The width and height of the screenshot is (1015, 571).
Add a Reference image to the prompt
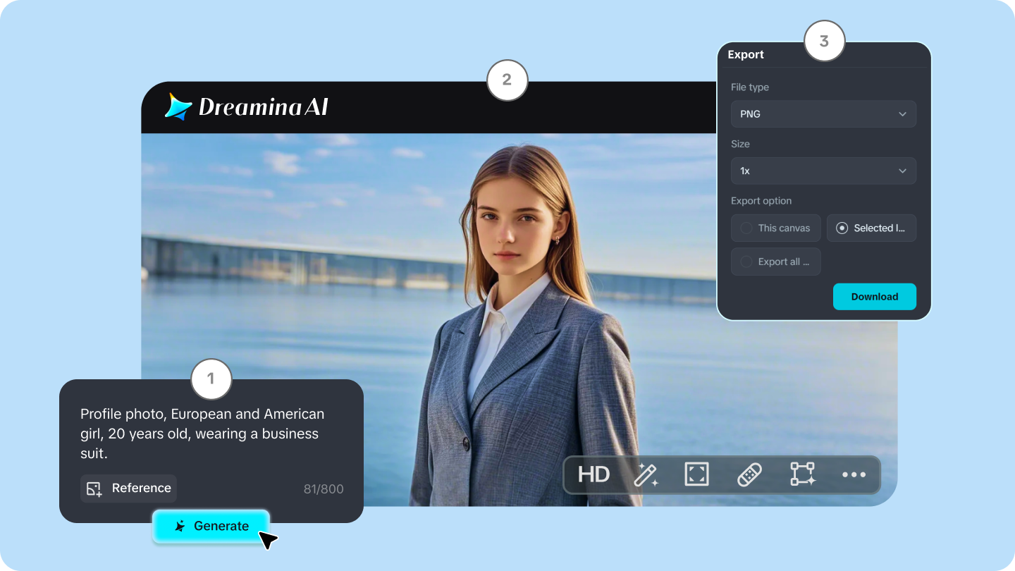click(x=128, y=488)
